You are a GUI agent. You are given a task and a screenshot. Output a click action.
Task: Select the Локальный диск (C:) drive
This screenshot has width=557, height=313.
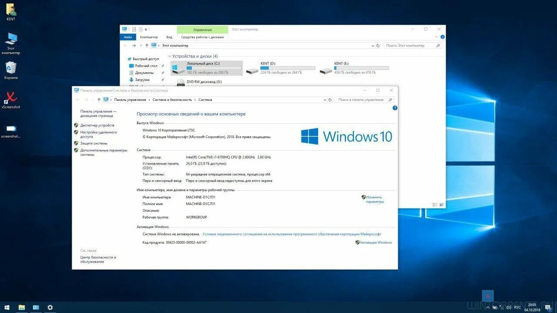207,67
